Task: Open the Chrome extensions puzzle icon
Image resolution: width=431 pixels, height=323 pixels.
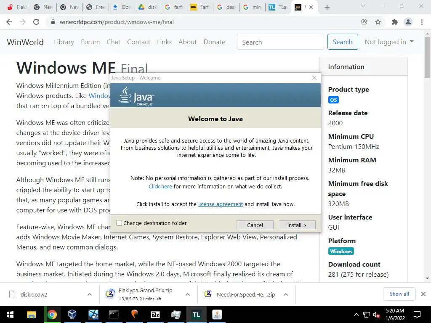Action: 395,22
